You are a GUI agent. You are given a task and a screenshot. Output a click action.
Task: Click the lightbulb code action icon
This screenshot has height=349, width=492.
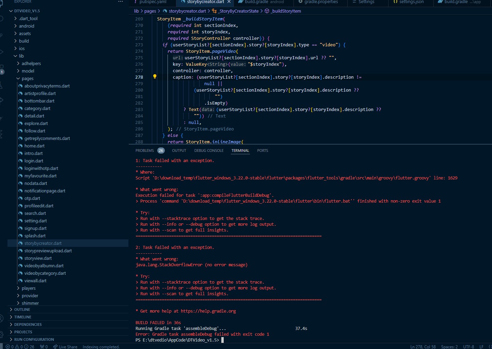pyautogui.click(x=155, y=77)
